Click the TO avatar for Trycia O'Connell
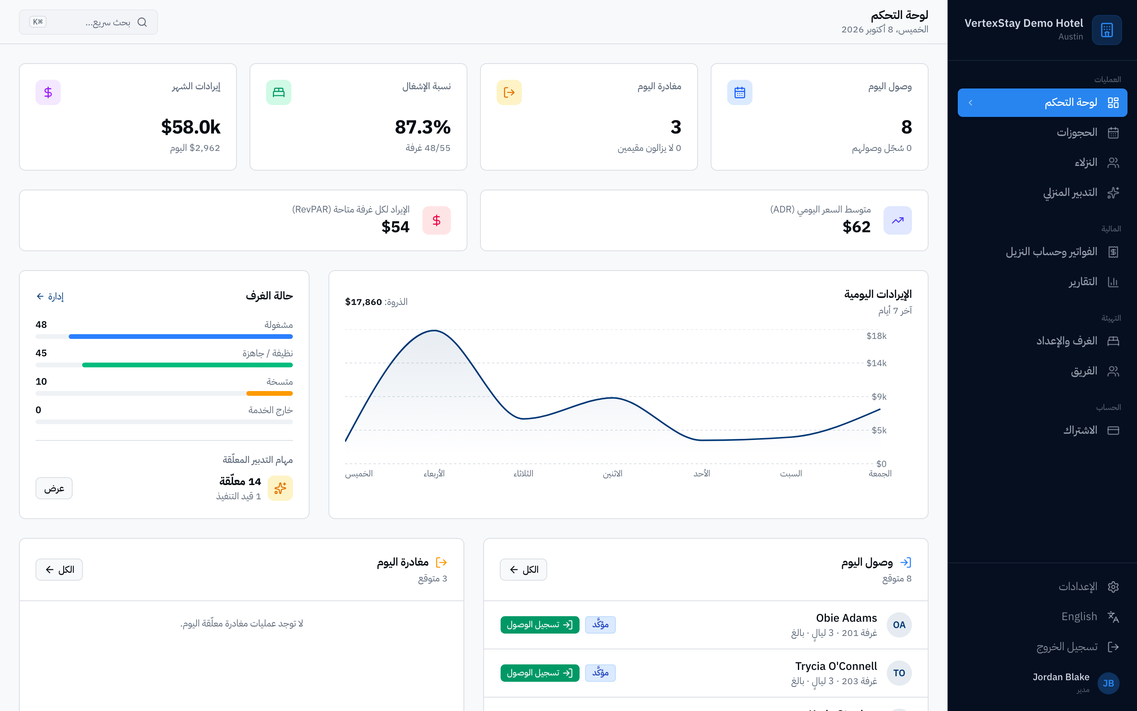1137x711 pixels. click(899, 673)
